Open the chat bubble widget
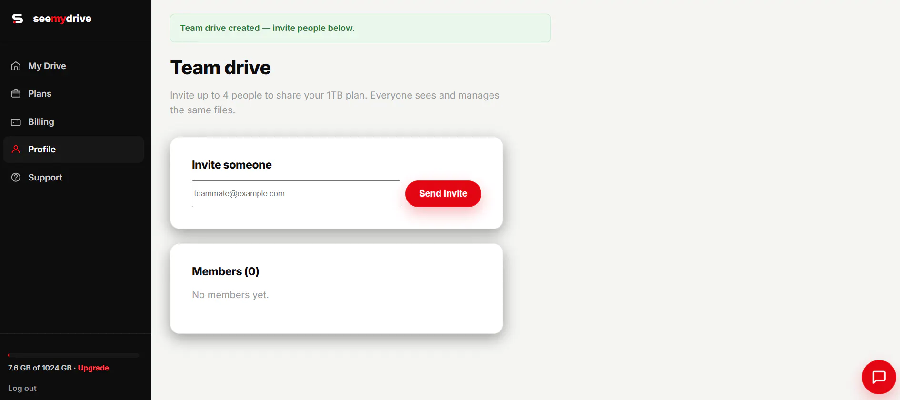 879,377
